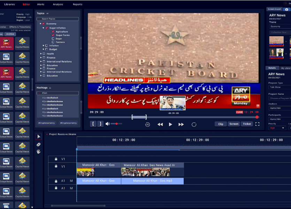Switch to Effects & Transitions tab
This screenshot has width=291, height=209.
point(20,27)
